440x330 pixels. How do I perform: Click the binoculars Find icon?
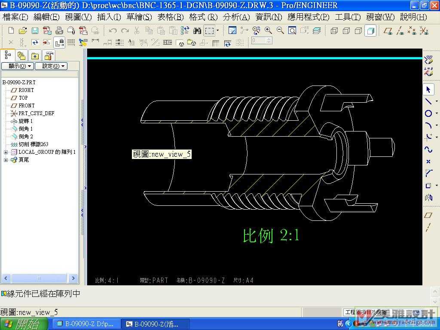point(197,31)
